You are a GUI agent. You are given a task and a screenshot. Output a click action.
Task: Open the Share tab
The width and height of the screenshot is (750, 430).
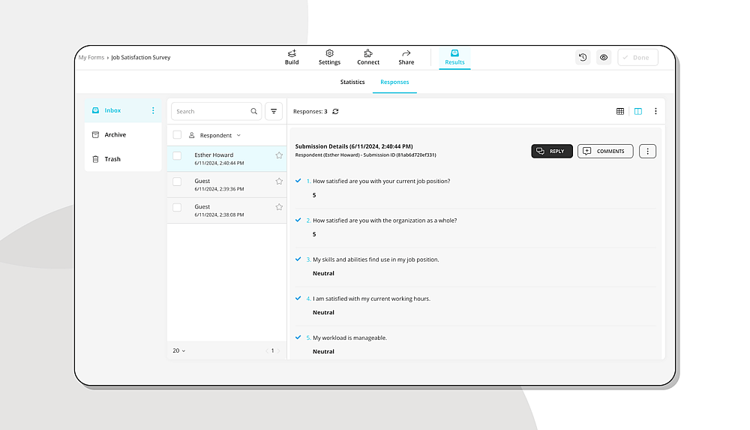click(x=406, y=57)
